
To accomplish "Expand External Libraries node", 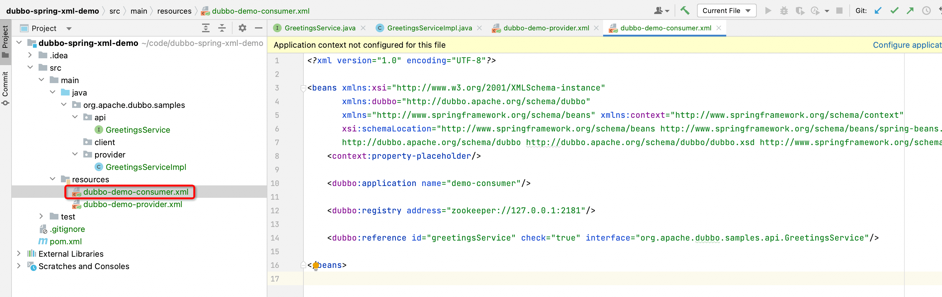I will [x=19, y=254].
